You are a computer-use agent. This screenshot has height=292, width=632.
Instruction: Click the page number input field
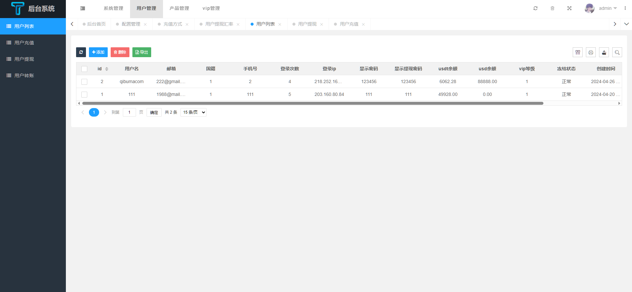(x=129, y=112)
